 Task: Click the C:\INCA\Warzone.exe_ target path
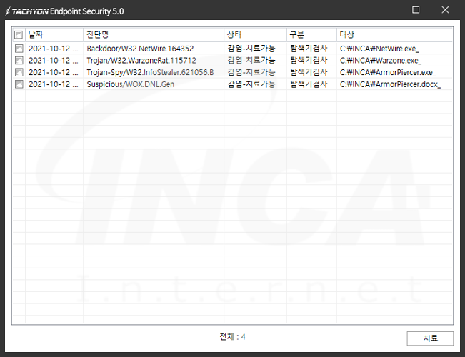tap(381, 61)
